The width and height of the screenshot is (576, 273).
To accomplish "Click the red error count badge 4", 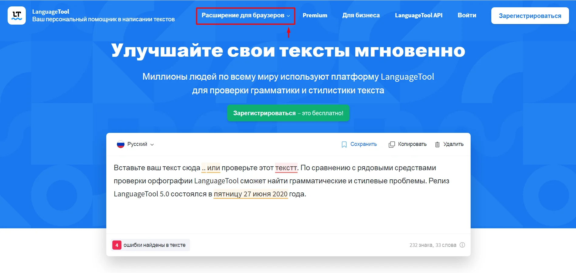I will [x=117, y=245].
